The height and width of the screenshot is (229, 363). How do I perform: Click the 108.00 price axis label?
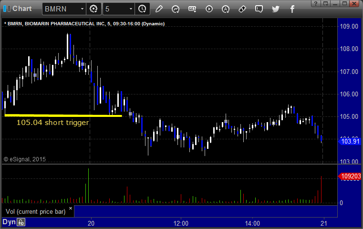(x=349, y=49)
